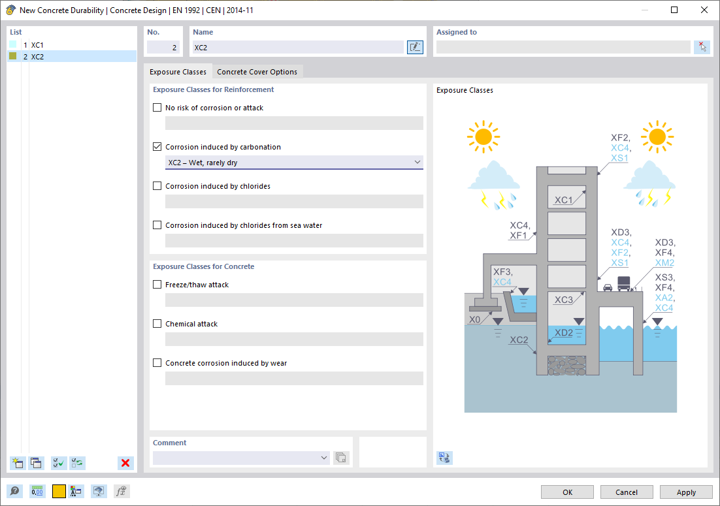This screenshot has width=720, height=506.
Task: Open display properties via the monitor icon
Action: pyautogui.click(x=99, y=490)
